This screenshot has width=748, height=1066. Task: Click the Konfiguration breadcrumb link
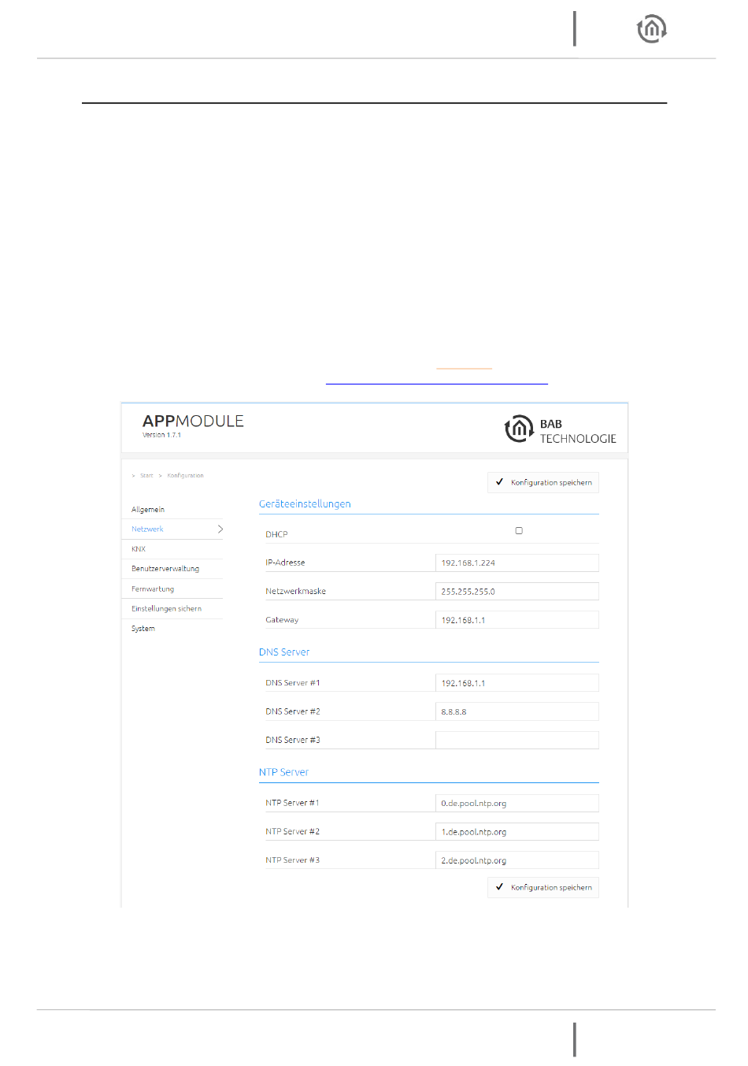(x=185, y=476)
